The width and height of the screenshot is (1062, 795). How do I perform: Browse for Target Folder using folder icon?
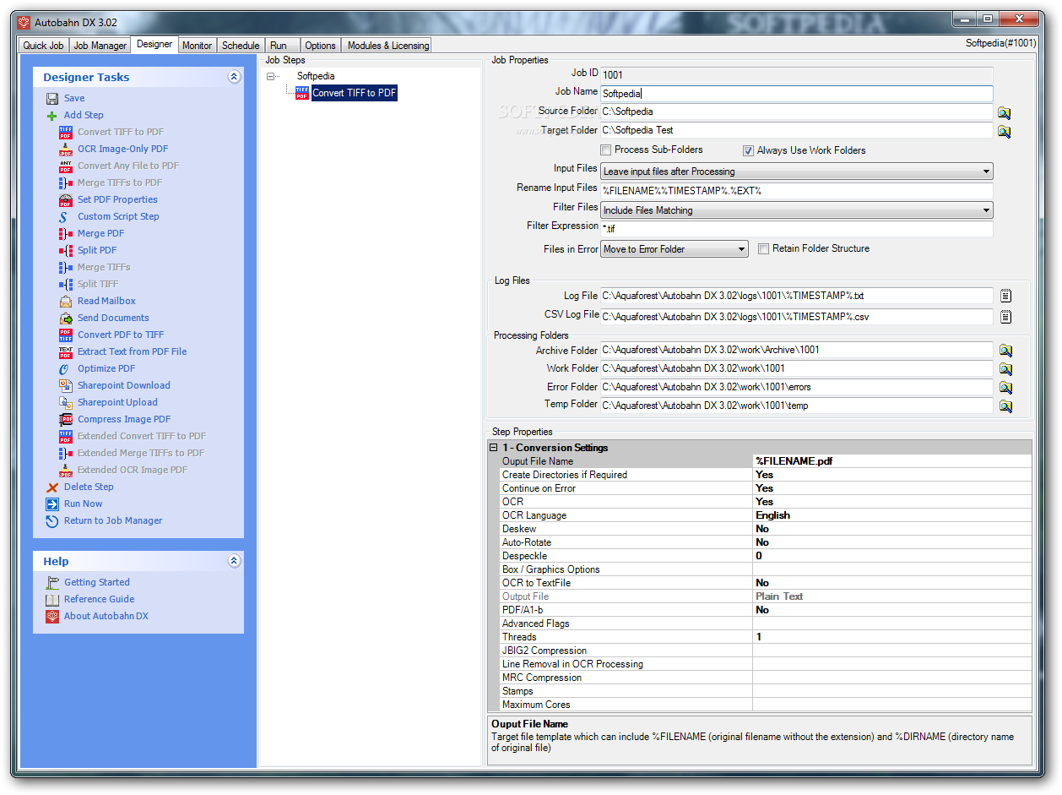tap(1005, 131)
